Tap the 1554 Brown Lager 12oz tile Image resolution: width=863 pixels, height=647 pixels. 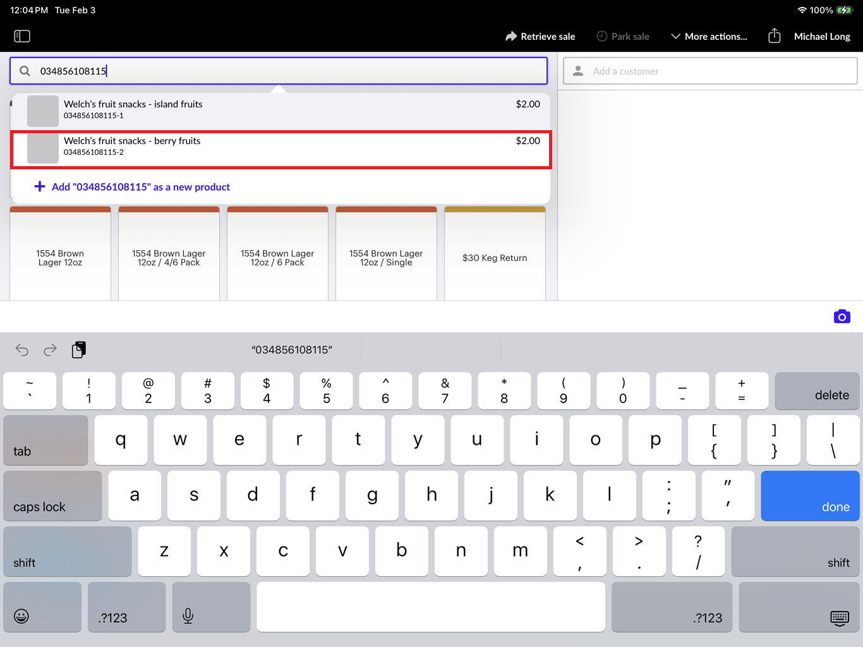click(60, 254)
